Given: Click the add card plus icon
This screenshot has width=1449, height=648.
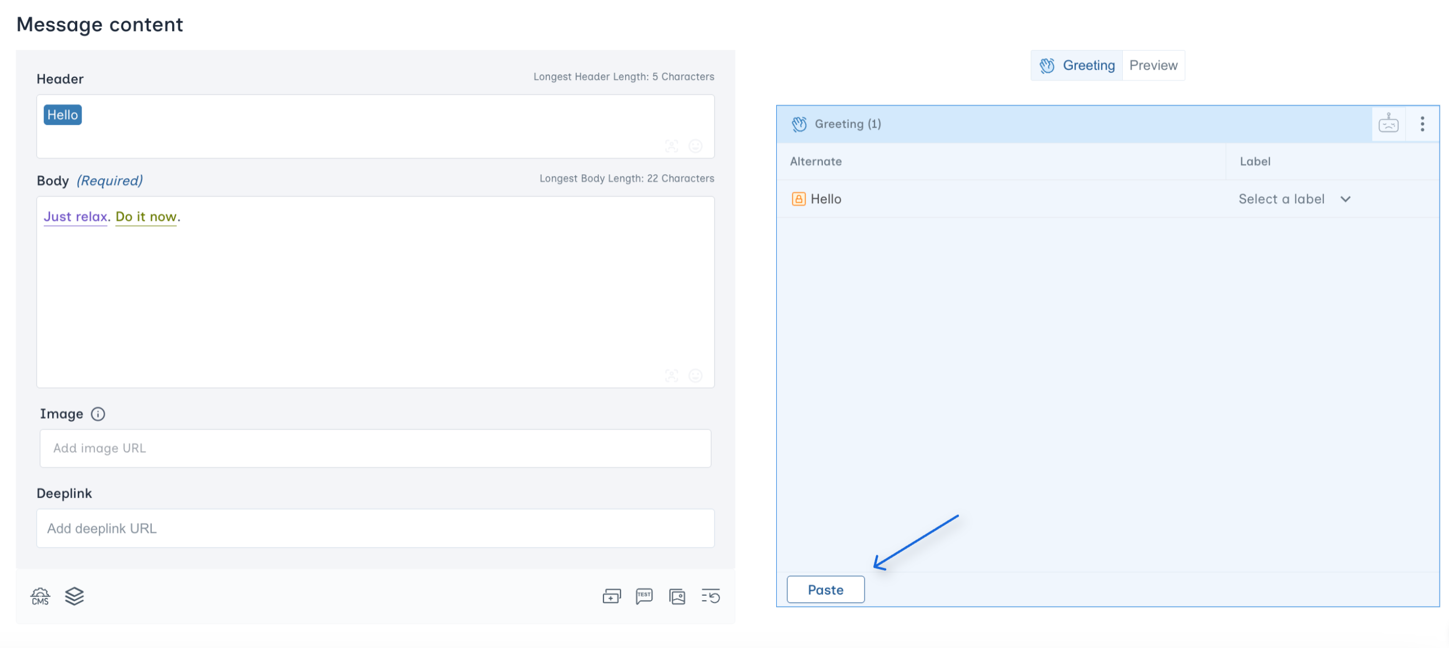Looking at the screenshot, I should point(612,596).
